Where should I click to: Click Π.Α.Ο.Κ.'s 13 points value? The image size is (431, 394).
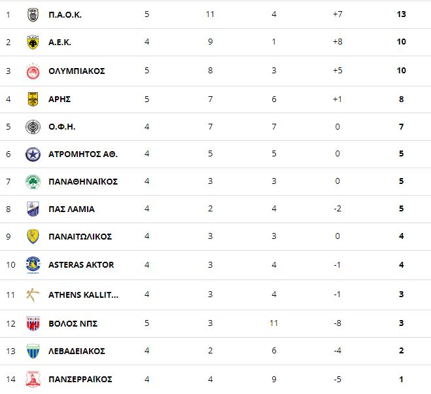[x=402, y=14]
